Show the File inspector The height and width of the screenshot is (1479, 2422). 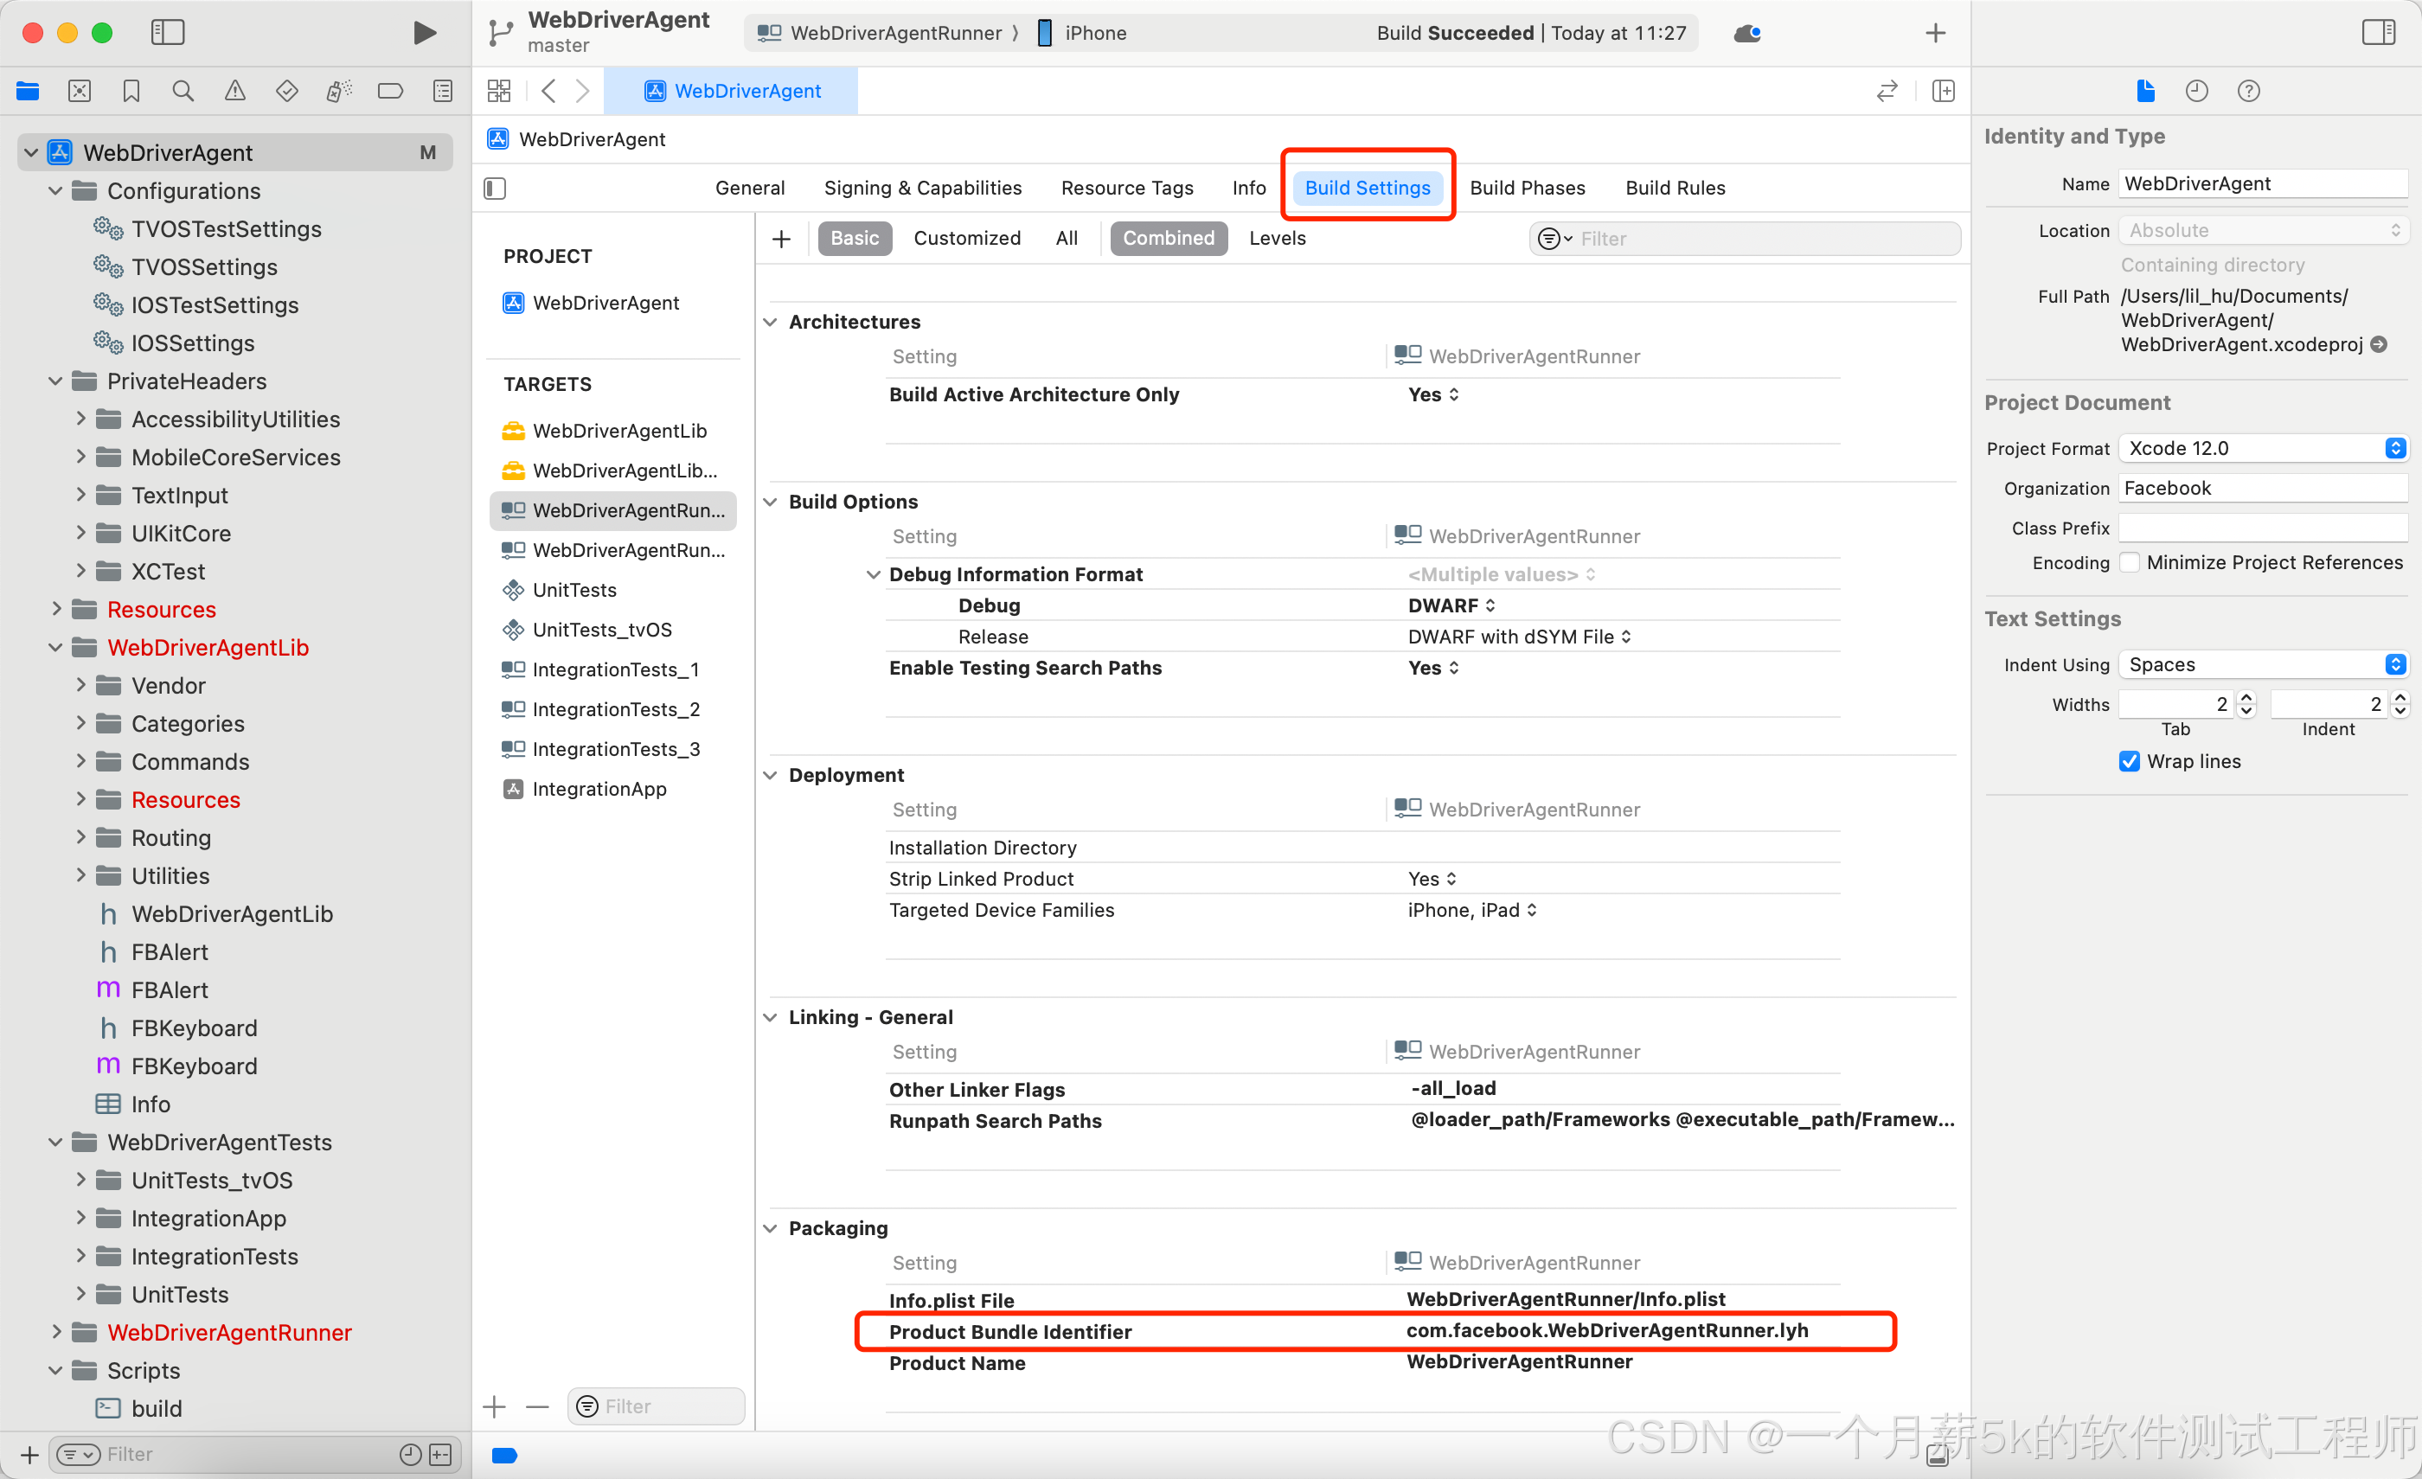[x=2146, y=92]
